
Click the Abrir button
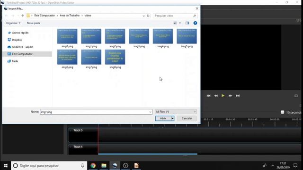[x=163, y=119]
